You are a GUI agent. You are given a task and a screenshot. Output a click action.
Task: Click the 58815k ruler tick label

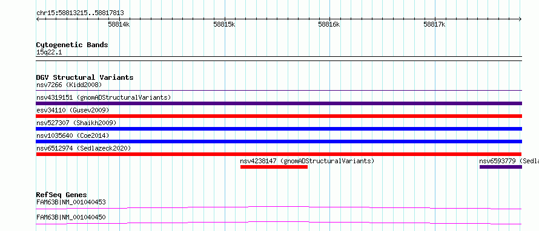(x=224, y=24)
